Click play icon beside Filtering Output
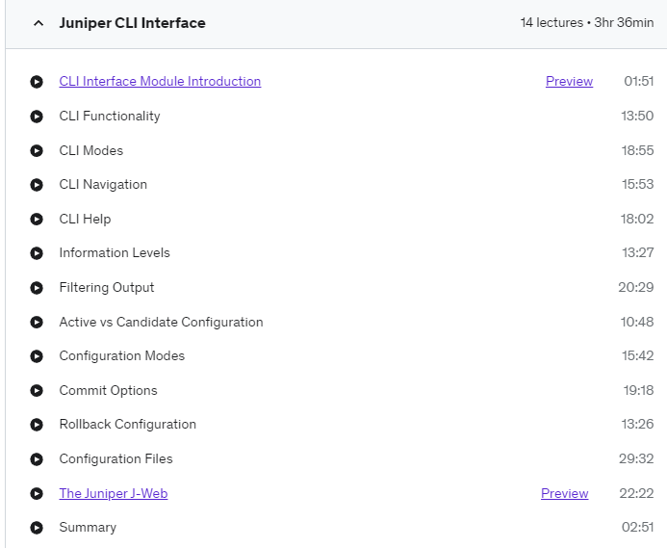This screenshot has height=548, width=667. pos(37,288)
